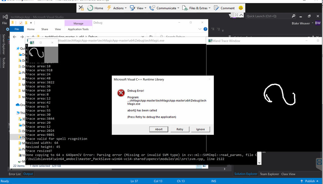Open the Application Tools ribbon tab
Screen dimensions: 323x184
[78, 29]
